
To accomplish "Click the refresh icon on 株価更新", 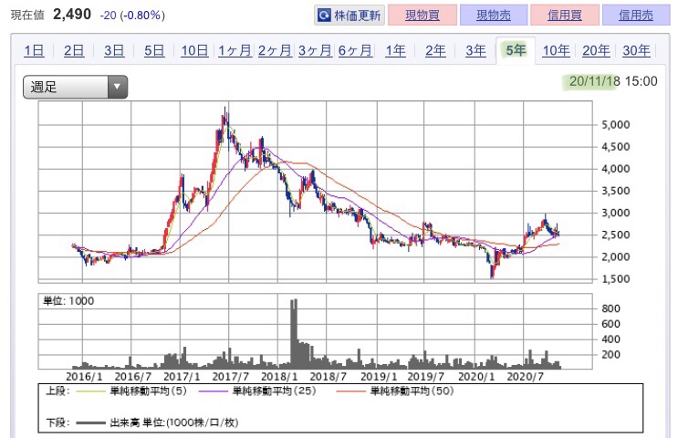I will [324, 15].
